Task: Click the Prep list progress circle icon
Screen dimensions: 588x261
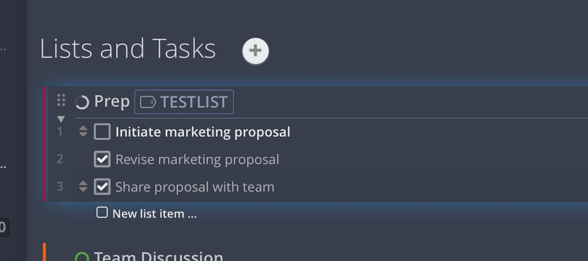Action: click(x=82, y=102)
